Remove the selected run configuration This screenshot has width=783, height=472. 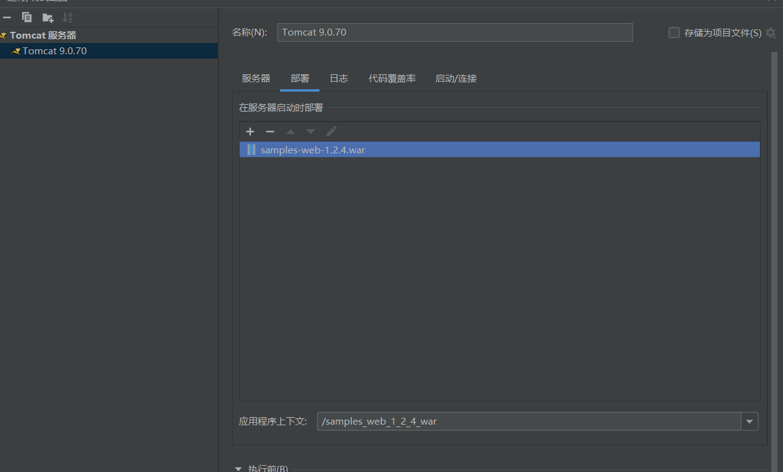click(7, 17)
